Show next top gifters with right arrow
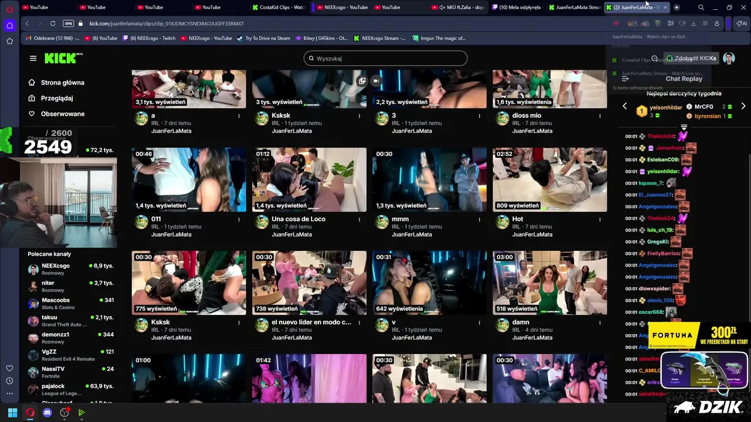 743,106
